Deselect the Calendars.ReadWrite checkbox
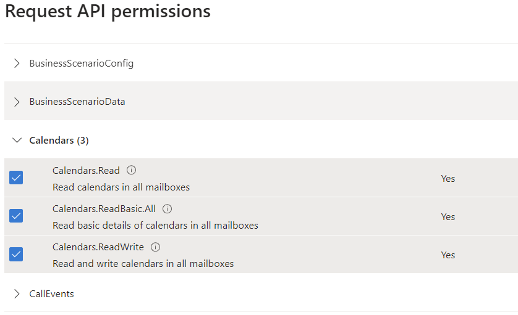 click(16, 254)
